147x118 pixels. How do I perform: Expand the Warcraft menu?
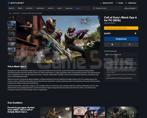[12, 8]
